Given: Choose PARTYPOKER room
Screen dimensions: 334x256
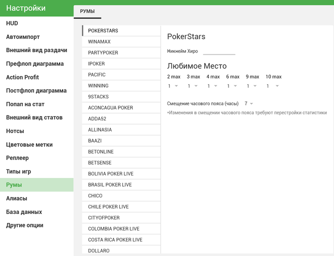Looking at the screenshot, I should 121,53.
